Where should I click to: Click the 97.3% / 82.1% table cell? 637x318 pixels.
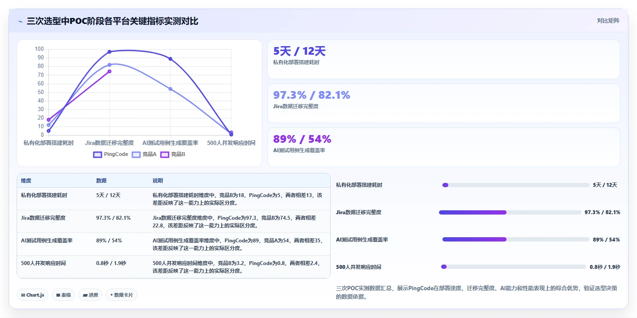tap(113, 218)
